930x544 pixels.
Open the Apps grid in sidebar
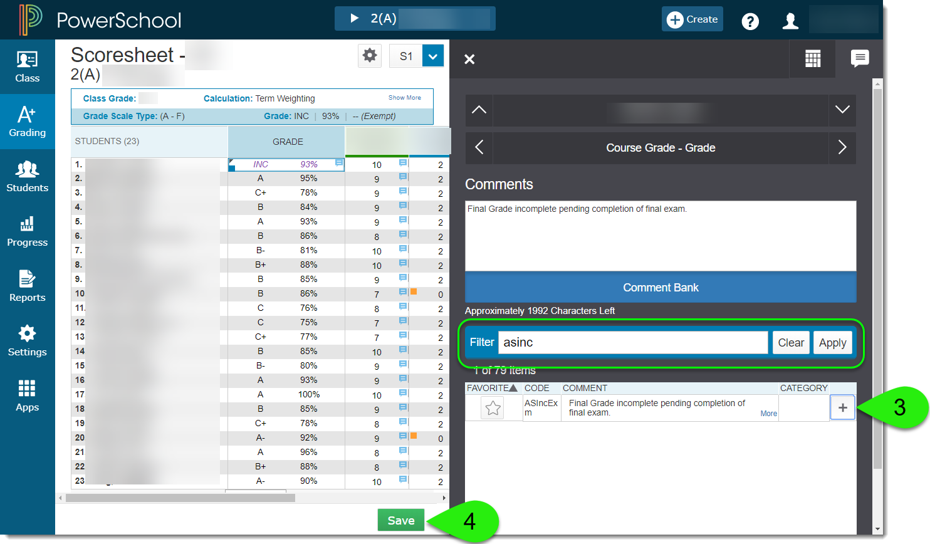27,395
